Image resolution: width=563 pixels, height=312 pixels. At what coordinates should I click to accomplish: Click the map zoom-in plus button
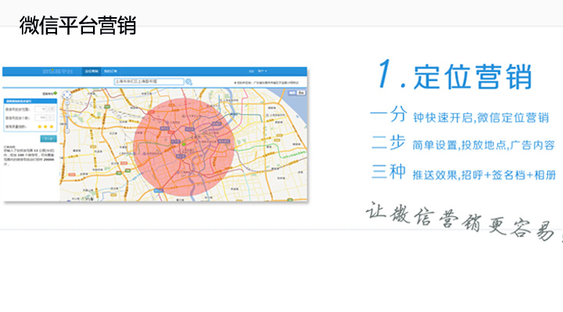click(x=67, y=102)
